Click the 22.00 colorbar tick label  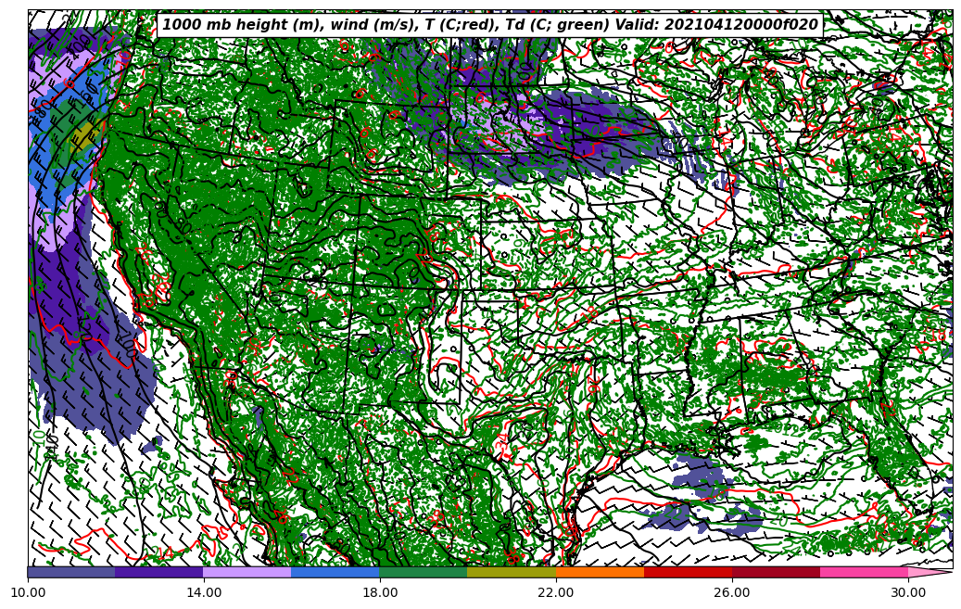[x=556, y=592]
